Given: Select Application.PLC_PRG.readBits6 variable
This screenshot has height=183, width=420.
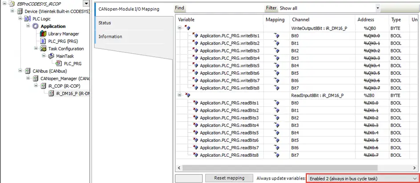Looking at the screenshot, I should [x=229, y=140].
